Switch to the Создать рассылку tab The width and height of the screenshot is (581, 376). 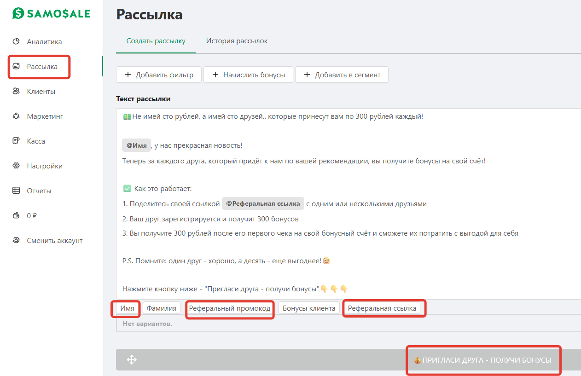coord(156,41)
